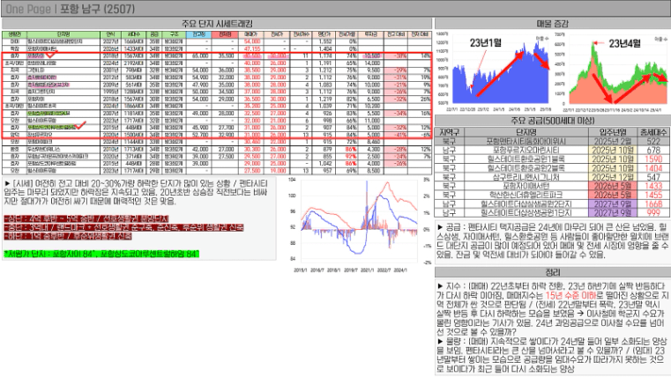Select the '2025년 2월' move-in date cell

tap(613, 141)
